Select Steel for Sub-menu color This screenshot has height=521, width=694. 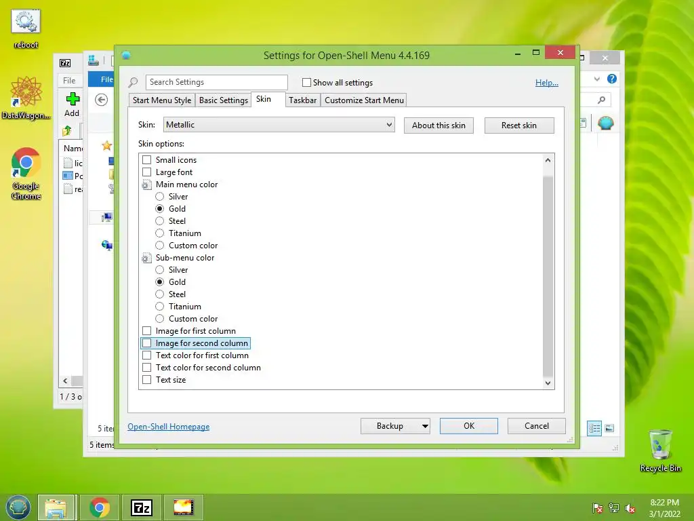click(160, 294)
